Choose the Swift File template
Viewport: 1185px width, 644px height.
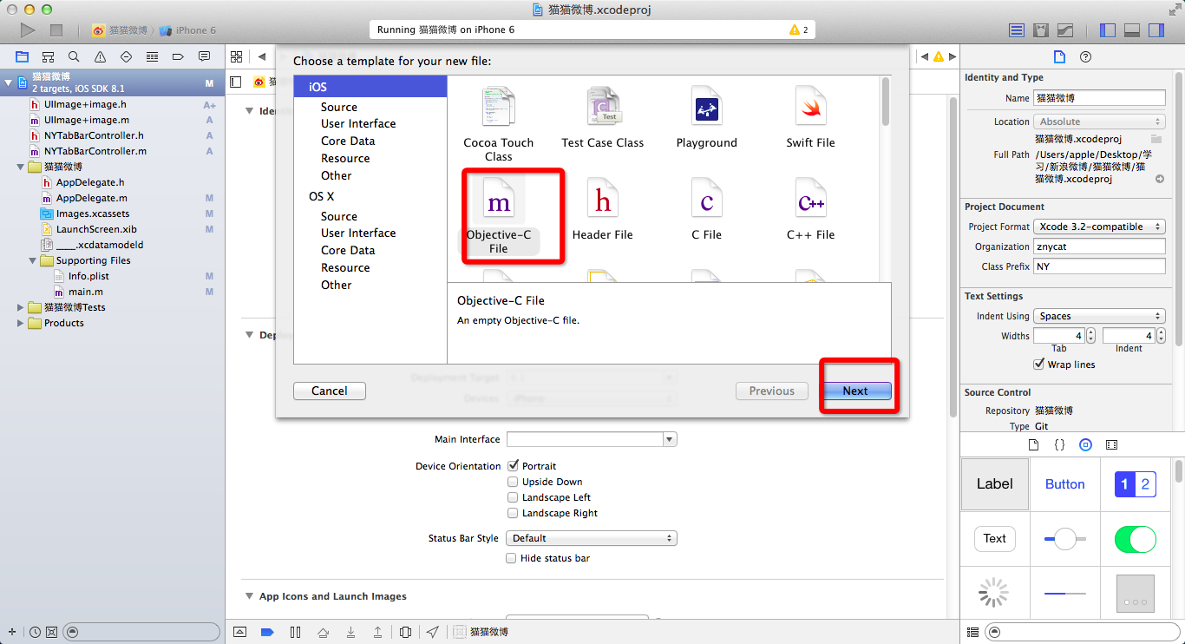click(811, 117)
